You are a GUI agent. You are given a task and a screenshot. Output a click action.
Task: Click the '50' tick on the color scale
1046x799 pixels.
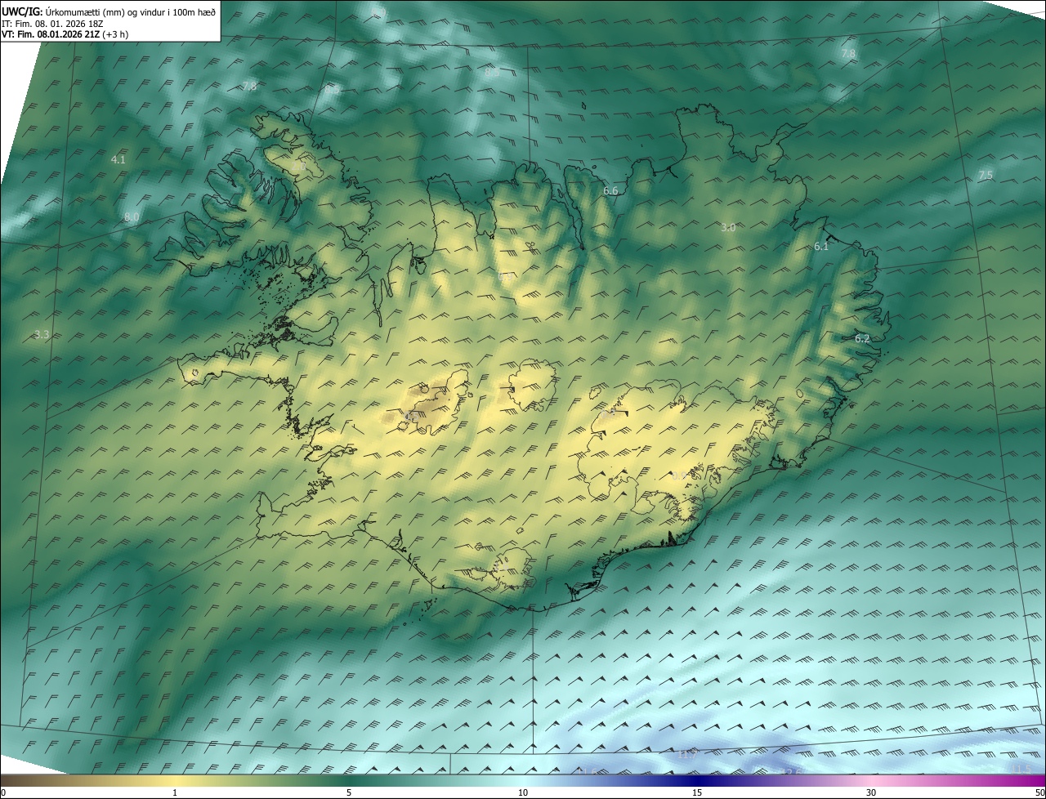[1039, 792]
